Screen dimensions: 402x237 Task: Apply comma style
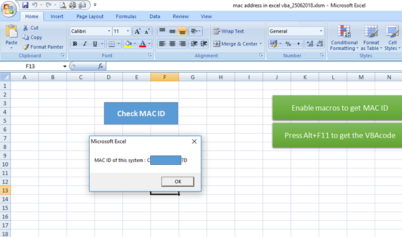pos(298,44)
